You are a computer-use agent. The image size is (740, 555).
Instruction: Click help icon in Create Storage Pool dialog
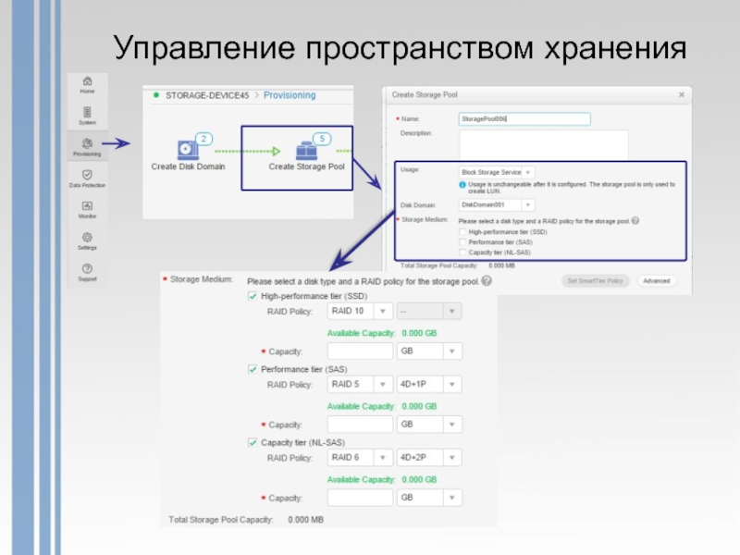tap(635, 220)
